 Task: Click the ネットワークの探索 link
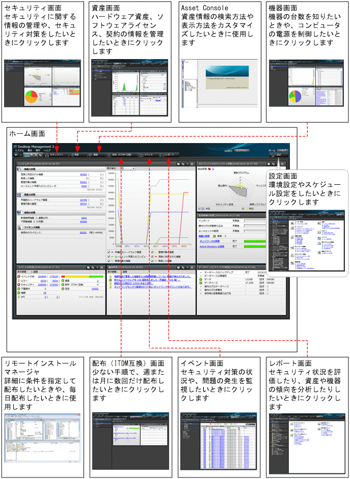(210, 241)
